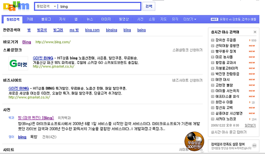Open the 동영상 tab
This screenshot has width=265, height=154.
124,19
